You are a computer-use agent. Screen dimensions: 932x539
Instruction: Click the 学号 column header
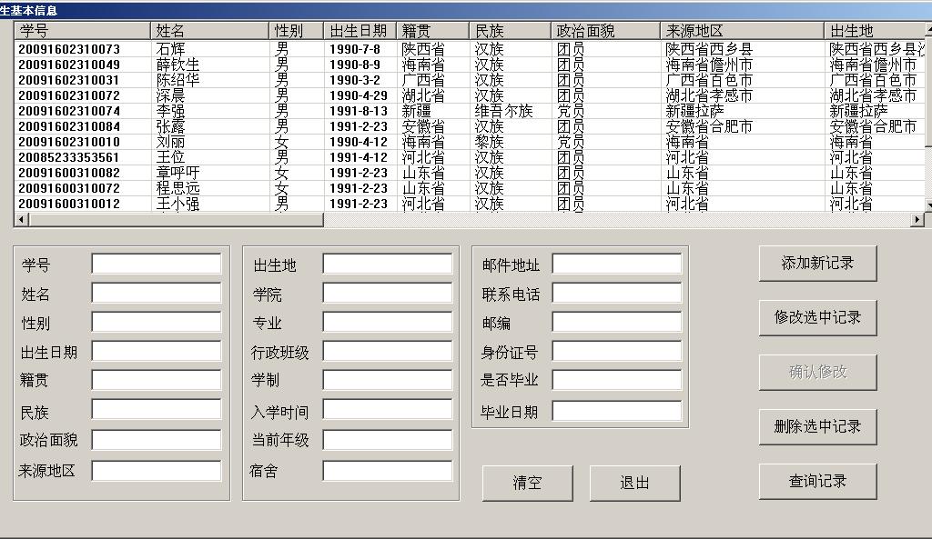point(82,31)
